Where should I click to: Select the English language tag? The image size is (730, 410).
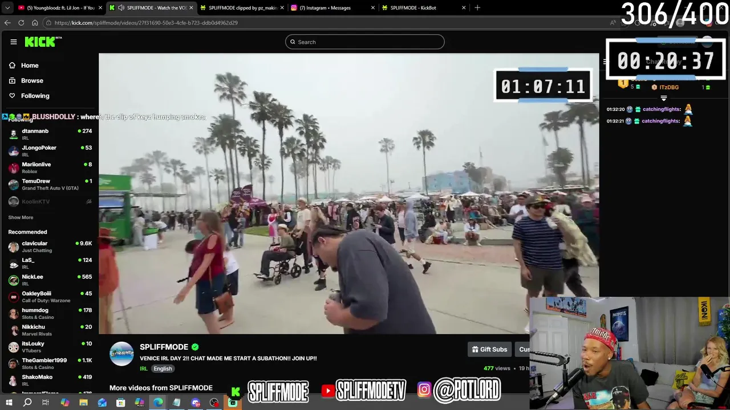click(x=163, y=368)
